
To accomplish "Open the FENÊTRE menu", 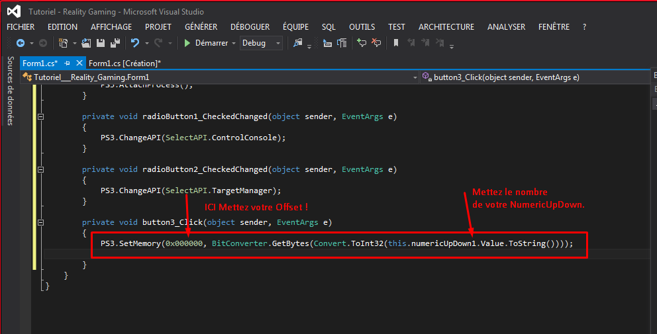I will coord(554,27).
